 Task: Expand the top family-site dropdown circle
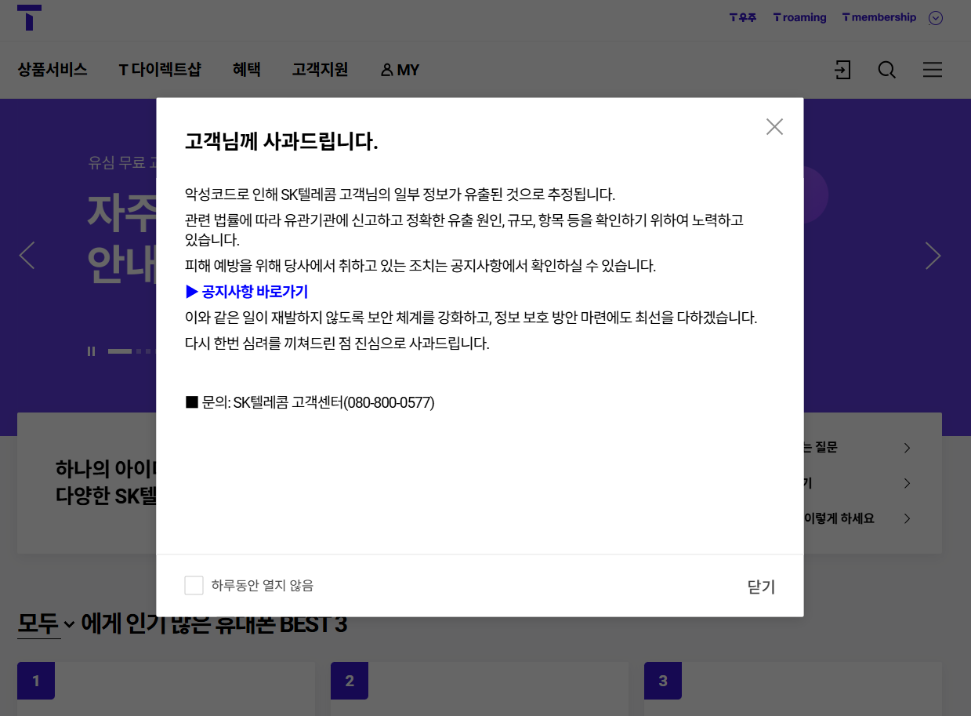936,18
